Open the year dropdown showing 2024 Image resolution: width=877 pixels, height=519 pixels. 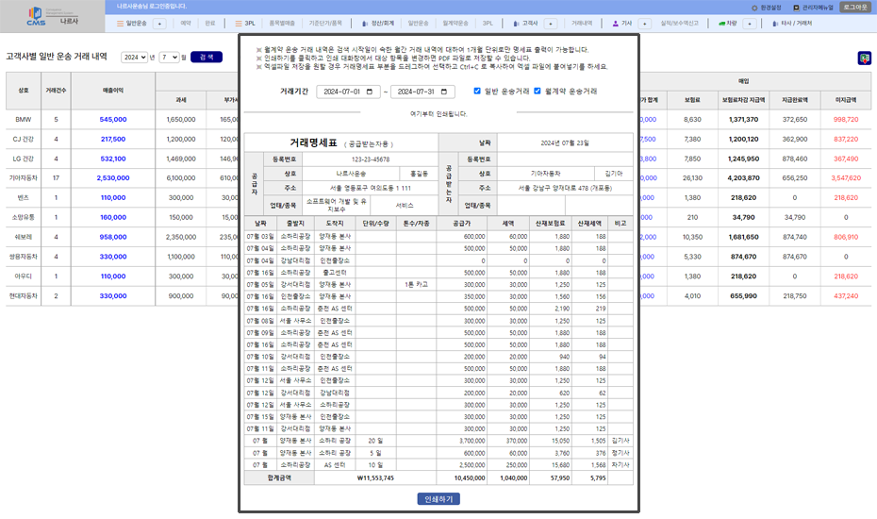(134, 58)
